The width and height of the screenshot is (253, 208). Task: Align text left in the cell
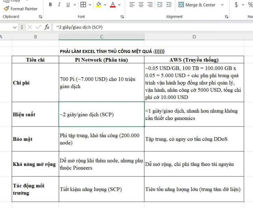(132, 5)
